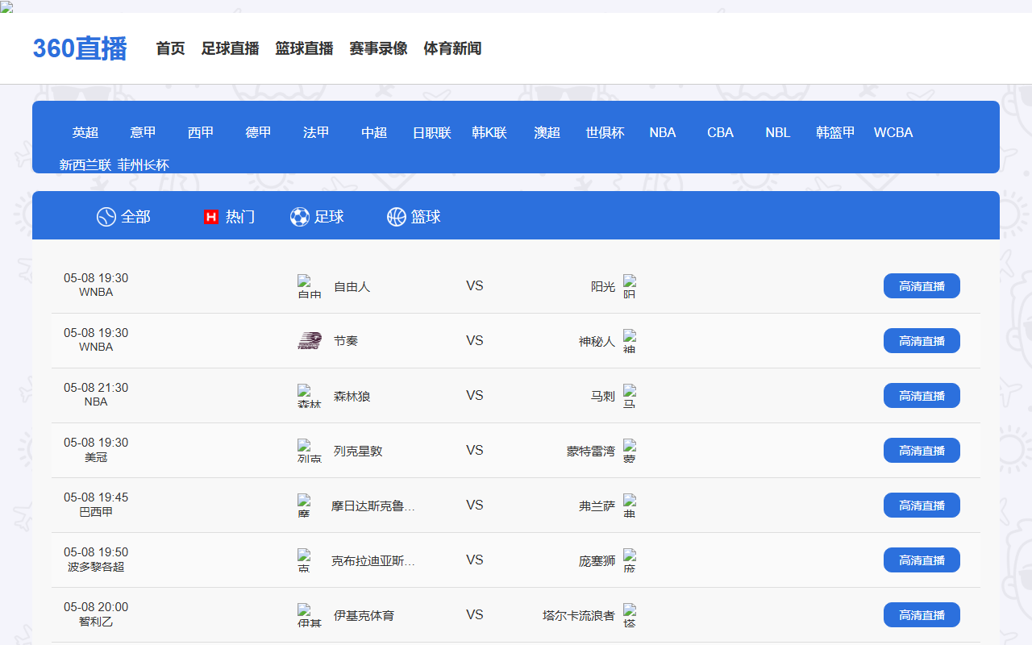The width and height of the screenshot is (1032, 645).
Task: Click the 蒙特雷湾 team logo image
Action: [x=630, y=451]
